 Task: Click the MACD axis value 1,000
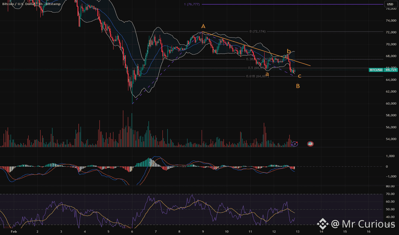[390, 156]
